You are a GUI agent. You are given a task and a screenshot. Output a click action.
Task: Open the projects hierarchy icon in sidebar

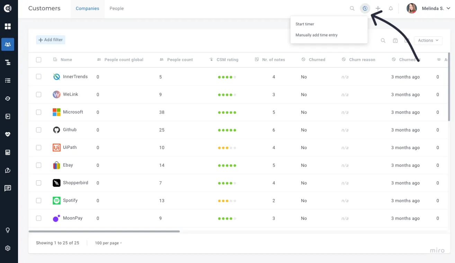tap(8, 62)
